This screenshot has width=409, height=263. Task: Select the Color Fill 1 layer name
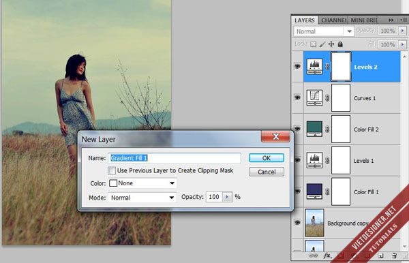366,192
